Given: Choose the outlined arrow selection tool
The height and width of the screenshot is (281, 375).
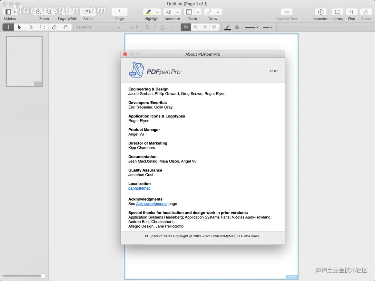Looking at the screenshot, I should pos(31,27).
